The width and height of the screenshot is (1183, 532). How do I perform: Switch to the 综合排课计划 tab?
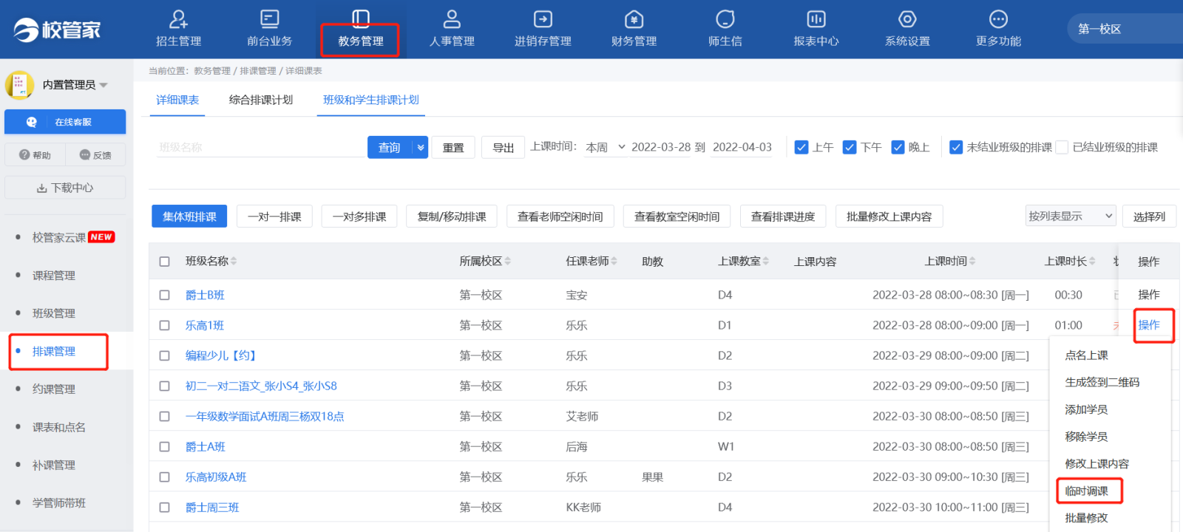[x=261, y=100]
